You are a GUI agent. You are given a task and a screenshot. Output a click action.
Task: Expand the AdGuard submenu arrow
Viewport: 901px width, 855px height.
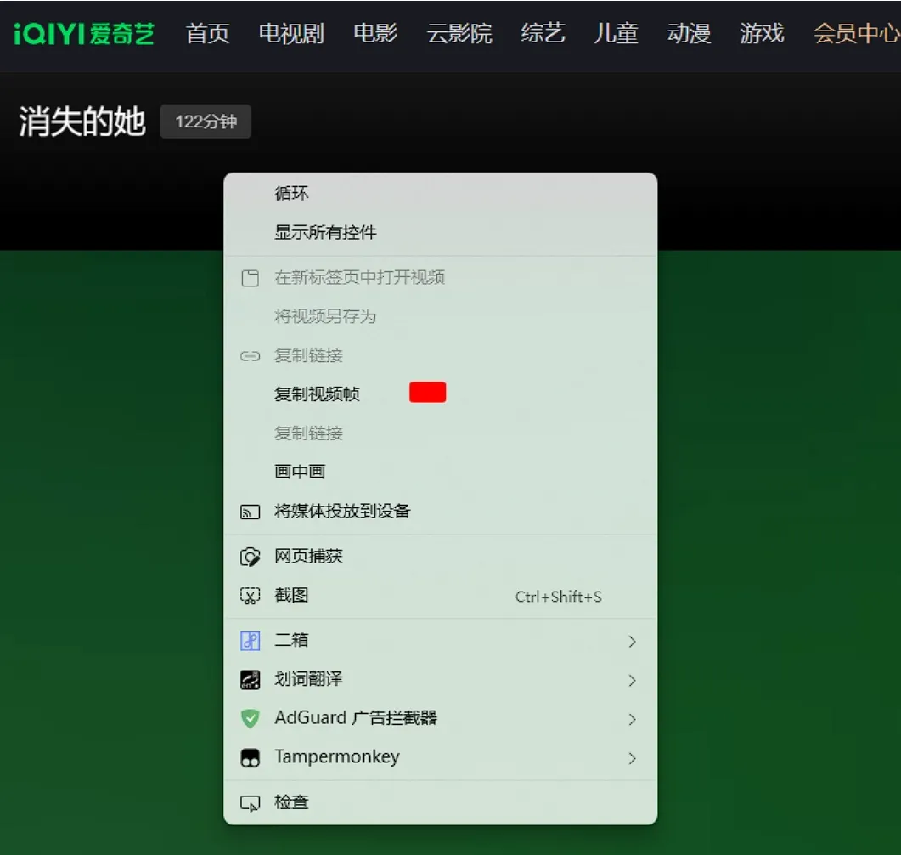[x=632, y=719]
